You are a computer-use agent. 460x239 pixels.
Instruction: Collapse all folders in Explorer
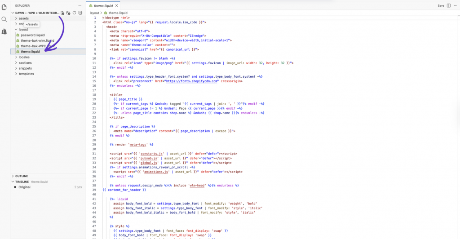click(80, 13)
